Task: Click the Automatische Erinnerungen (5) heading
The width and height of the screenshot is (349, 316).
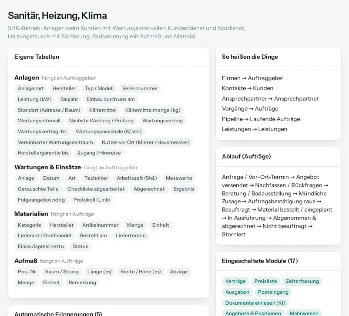Action: [58, 313]
